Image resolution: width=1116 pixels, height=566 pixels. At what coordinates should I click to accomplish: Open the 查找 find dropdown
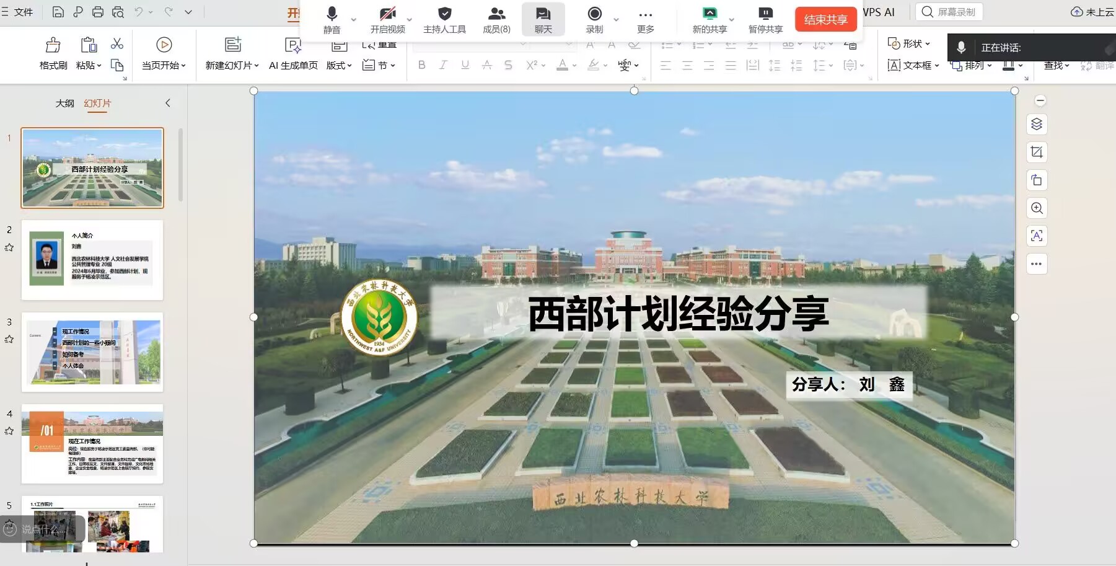1057,65
